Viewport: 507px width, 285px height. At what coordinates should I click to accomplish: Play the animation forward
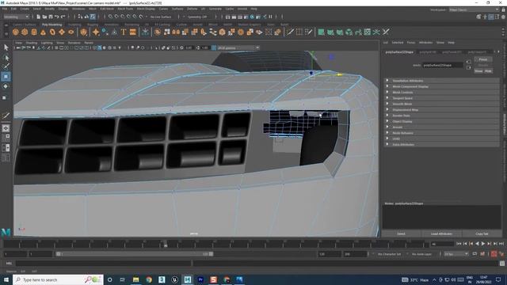tap(483, 244)
